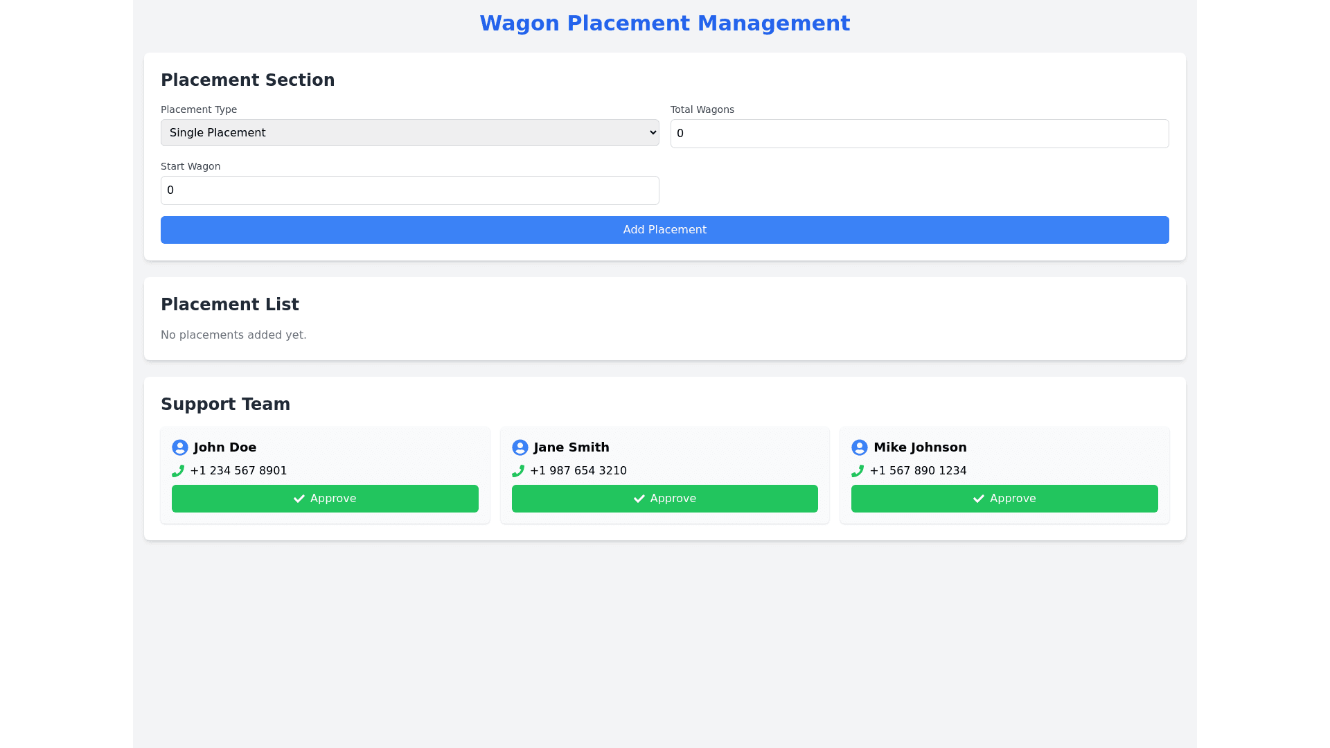Click into the Start Wagon field
The width and height of the screenshot is (1330, 748).
coord(409,190)
